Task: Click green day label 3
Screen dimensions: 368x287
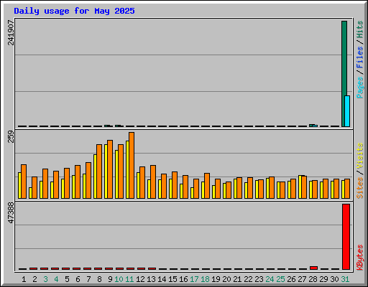Action: click(x=45, y=279)
